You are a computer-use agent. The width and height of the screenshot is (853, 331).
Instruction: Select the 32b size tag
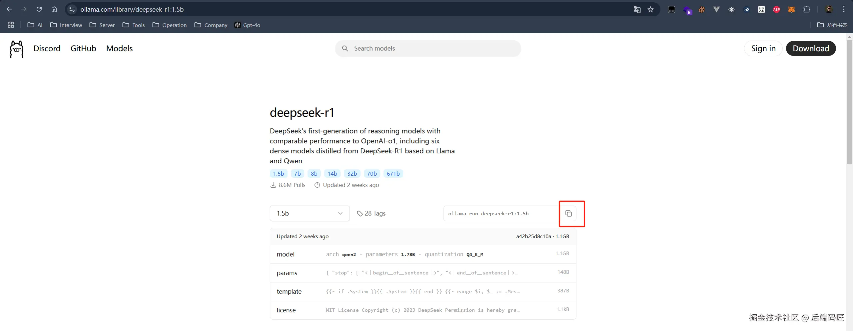(352, 174)
